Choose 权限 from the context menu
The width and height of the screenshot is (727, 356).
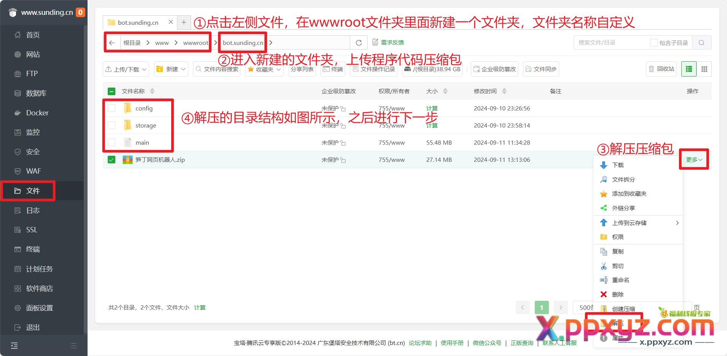pos(638,237)
